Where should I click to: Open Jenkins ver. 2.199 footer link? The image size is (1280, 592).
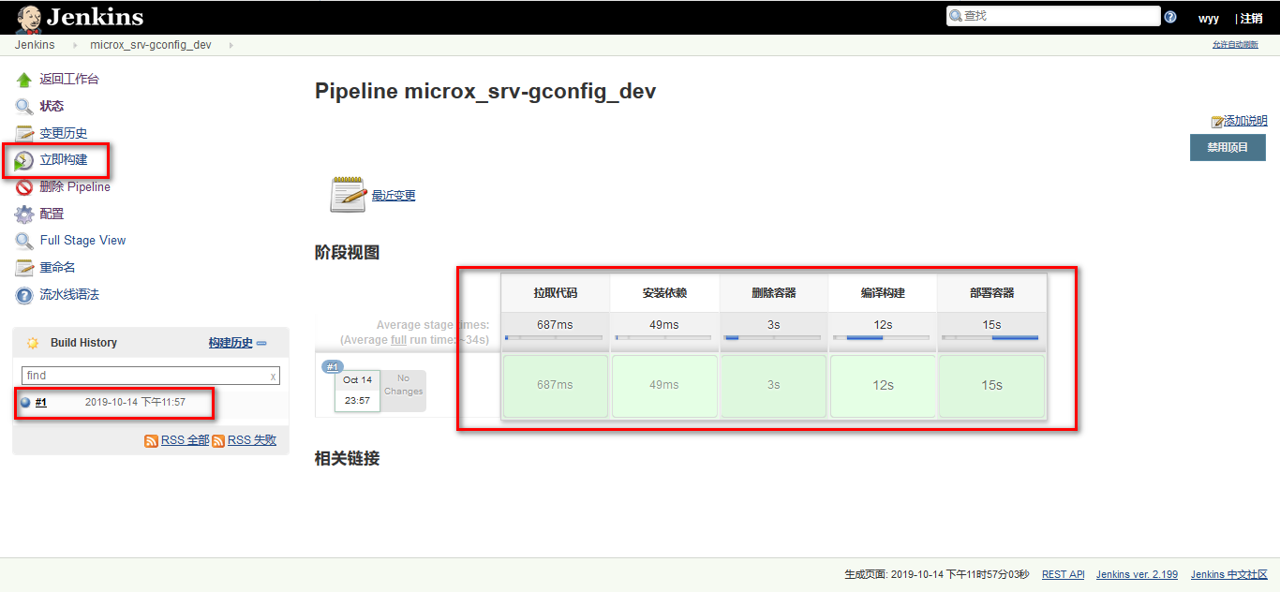pos(1137,575)
